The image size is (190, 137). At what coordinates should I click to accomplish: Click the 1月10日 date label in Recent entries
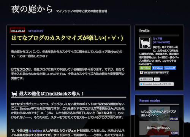pyautogui.click(x=174, y=119)
